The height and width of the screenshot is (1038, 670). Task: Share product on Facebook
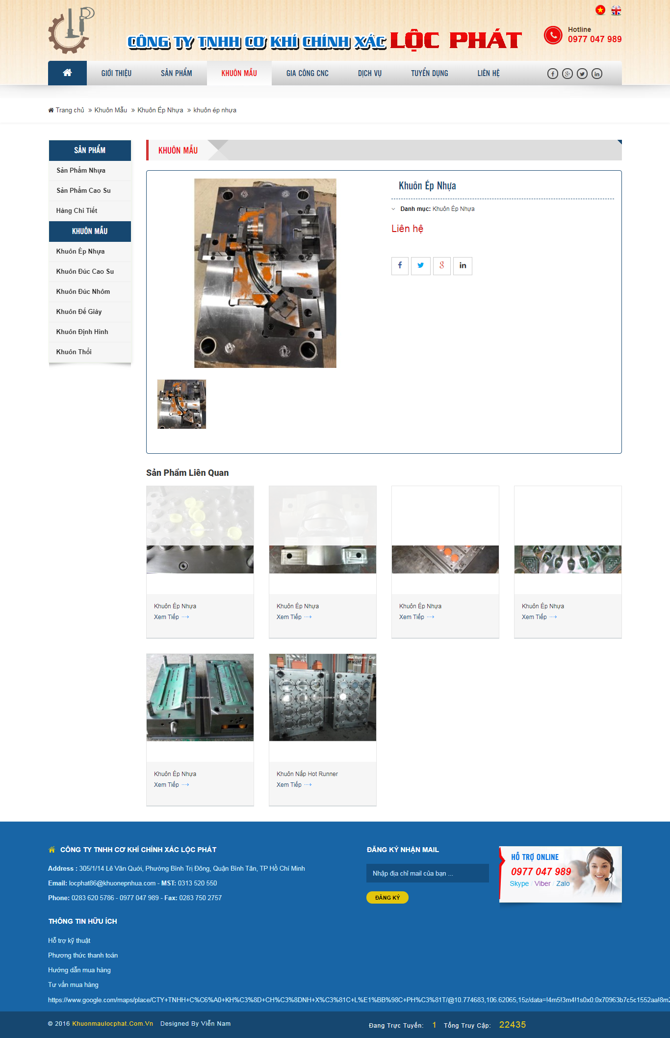click(400, 266)
